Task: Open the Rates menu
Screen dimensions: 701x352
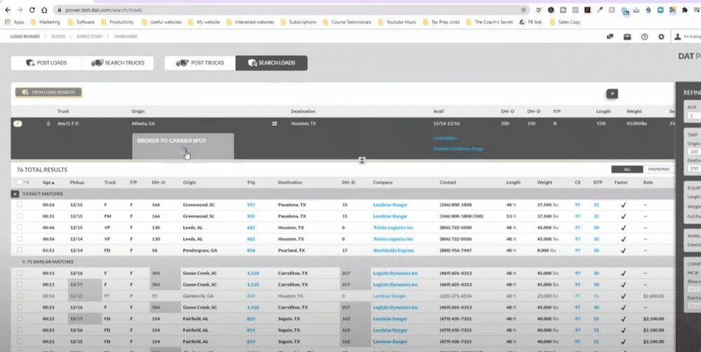Action: tap(58, 36)
